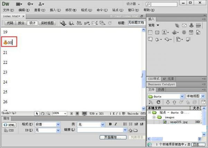Select the Zoom magnifier tool in status bar
Screen dimensions: 208x148
[x=48, y=113]
